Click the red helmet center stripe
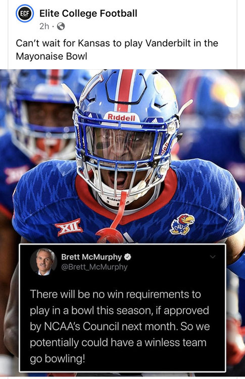The width and height of the screenshot is (245, 379). pos(125,89)
